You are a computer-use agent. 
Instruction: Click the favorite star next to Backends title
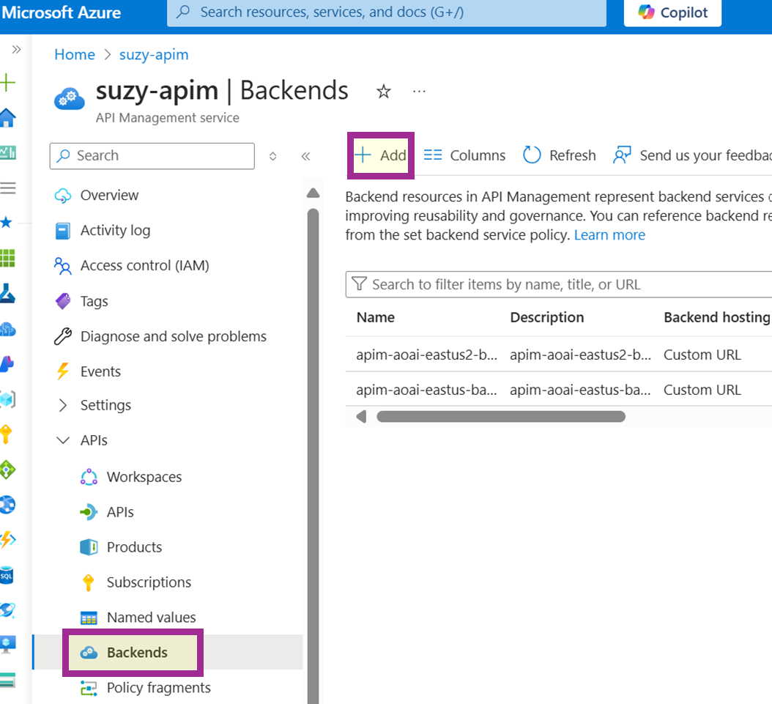[x=383, y=92]
